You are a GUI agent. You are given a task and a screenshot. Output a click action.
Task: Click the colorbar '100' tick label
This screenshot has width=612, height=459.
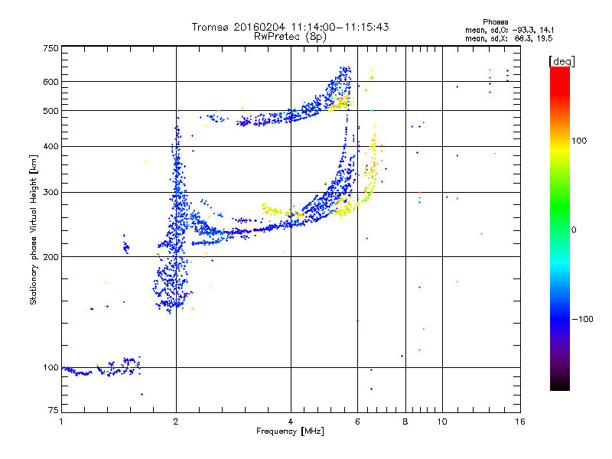tap(579, 141)
